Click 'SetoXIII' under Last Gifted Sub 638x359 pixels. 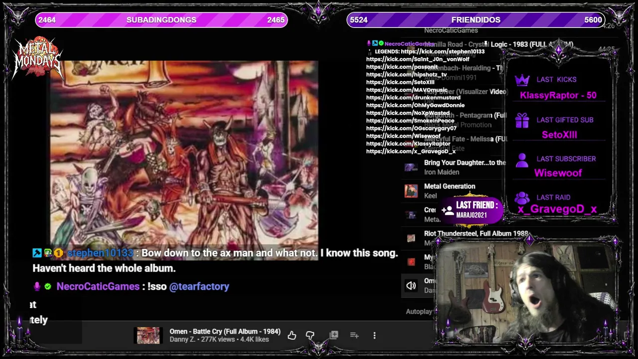pyautogui.click(x=559, y=135)
